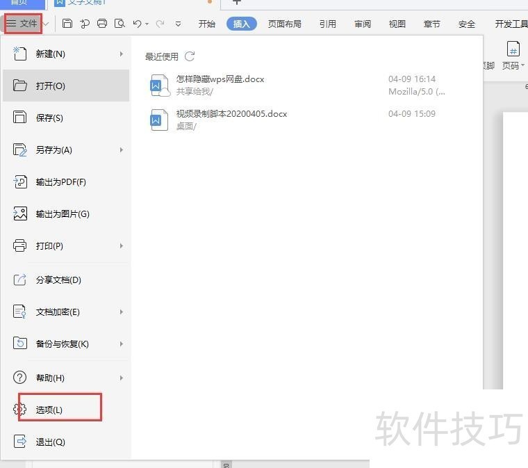Expand the arrow beside 文件
This screenshot has height=468, width=528.
click(x=46, y=24)
